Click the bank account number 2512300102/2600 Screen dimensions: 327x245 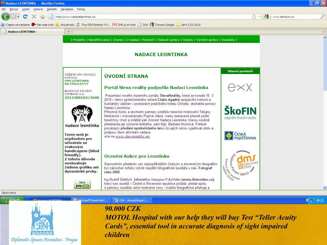point(82,98)
